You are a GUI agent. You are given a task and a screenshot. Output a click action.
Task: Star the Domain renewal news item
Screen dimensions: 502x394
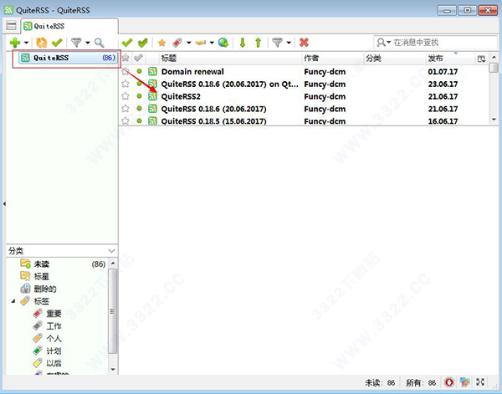click(125, 71)
